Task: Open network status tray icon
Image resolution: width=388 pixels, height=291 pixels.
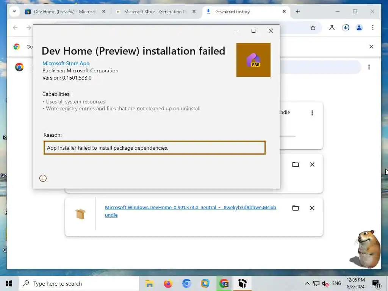Action: pyautogui.click(x=316, y=283)
